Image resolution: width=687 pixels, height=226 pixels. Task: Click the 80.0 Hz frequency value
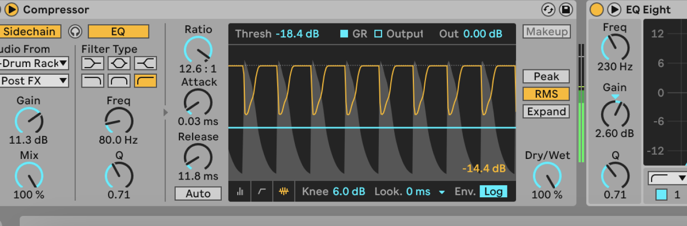pos(119,140)
